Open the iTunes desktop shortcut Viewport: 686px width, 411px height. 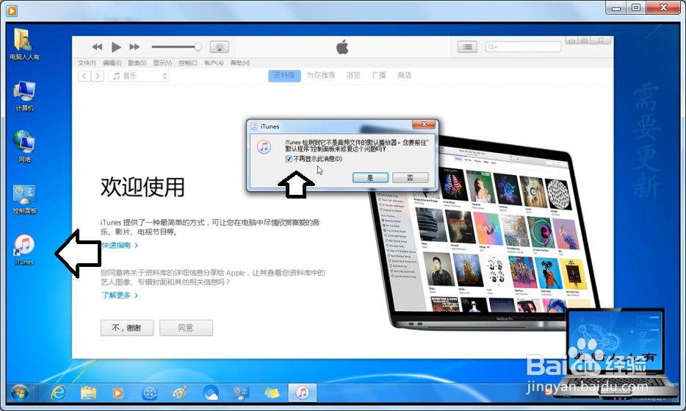[x=24, y=250]
